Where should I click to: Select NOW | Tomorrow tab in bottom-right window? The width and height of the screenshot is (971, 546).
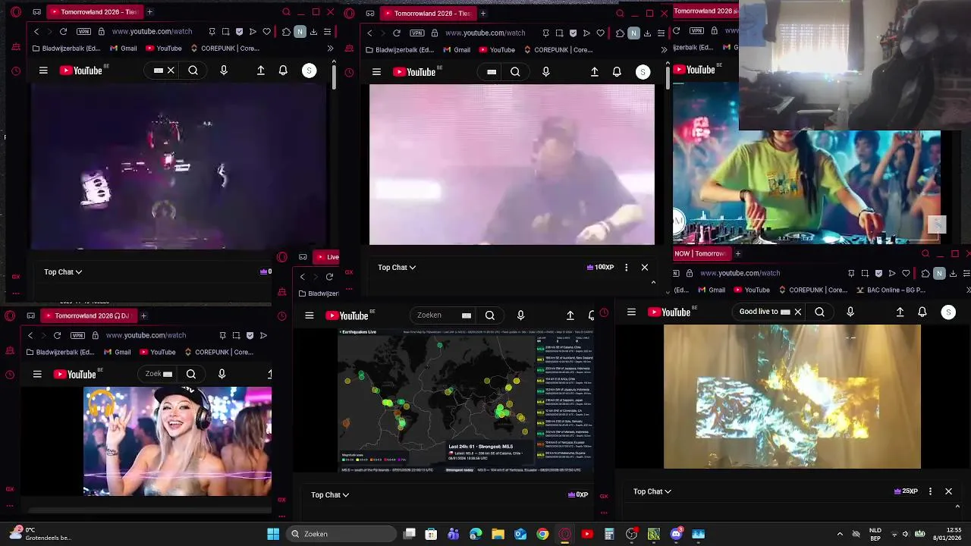click(702, 254)
